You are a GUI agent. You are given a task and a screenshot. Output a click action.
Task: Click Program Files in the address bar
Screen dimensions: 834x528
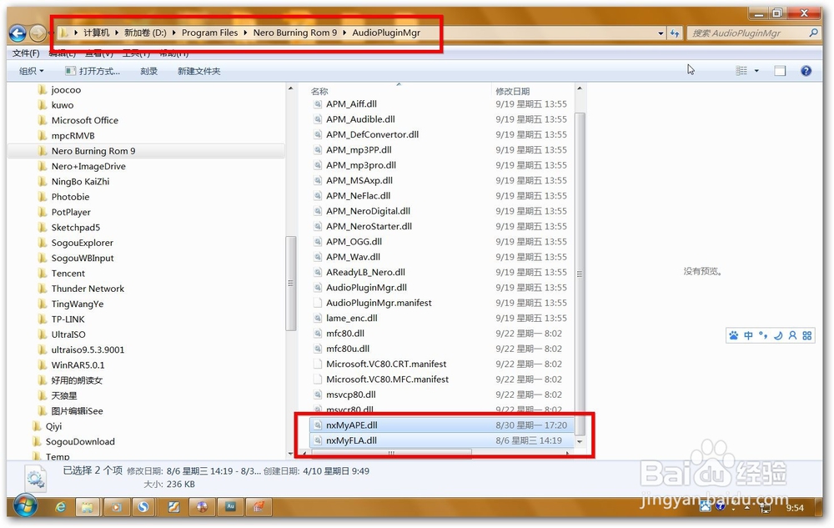click(x=210, y=33)
